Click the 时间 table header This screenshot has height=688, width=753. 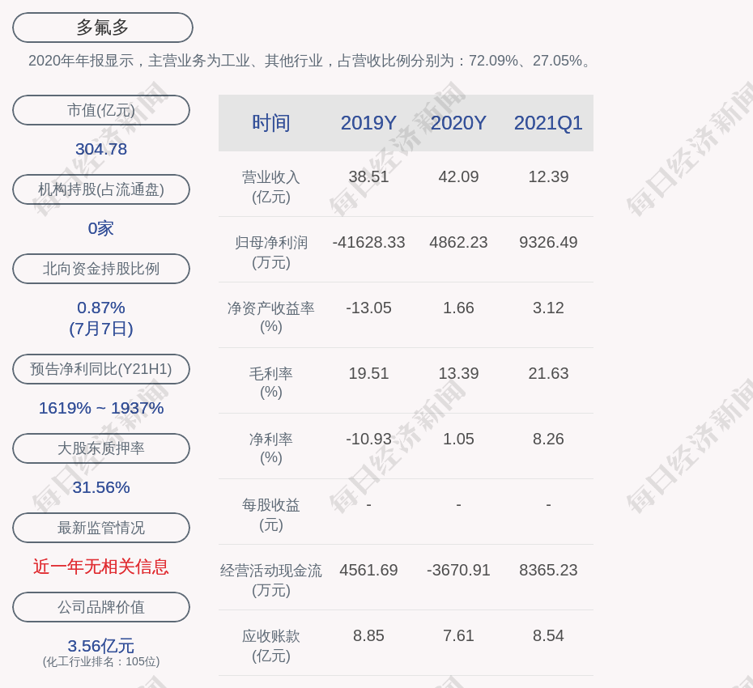point(270,123)
